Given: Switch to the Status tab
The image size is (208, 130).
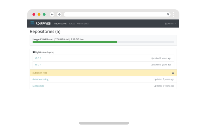Looking at the screenshot, I should [x=72, y=24].
